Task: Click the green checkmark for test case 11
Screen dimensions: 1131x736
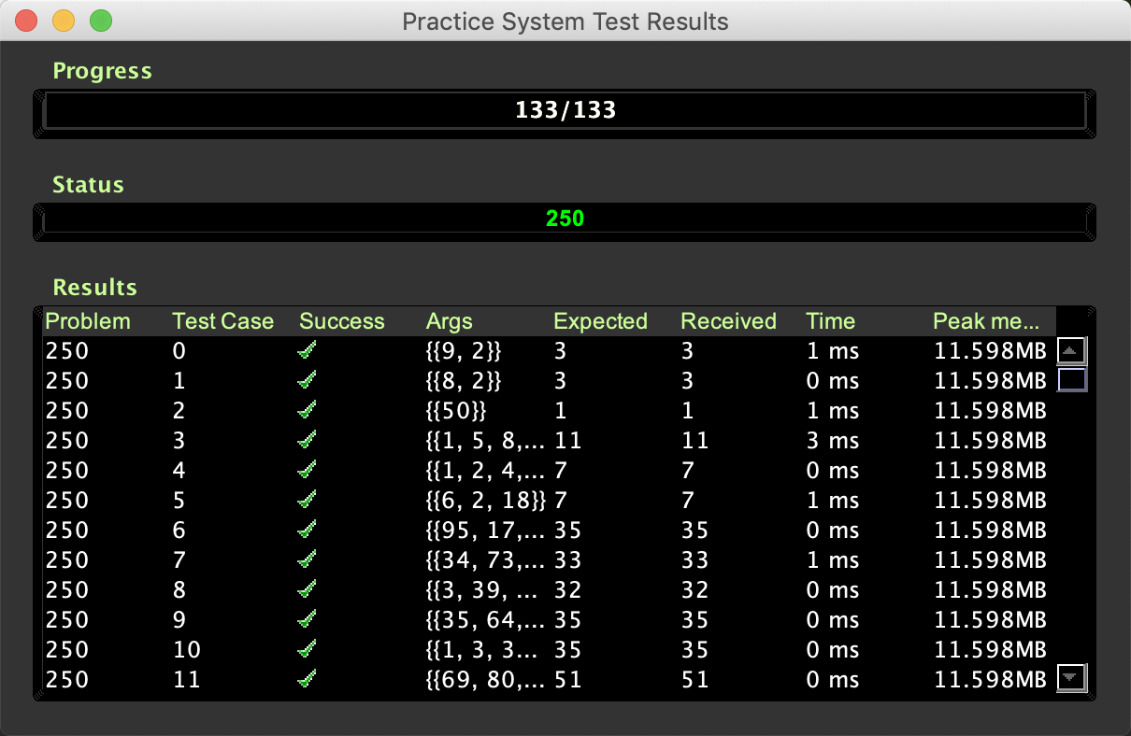Action: [x=306, y=680]
